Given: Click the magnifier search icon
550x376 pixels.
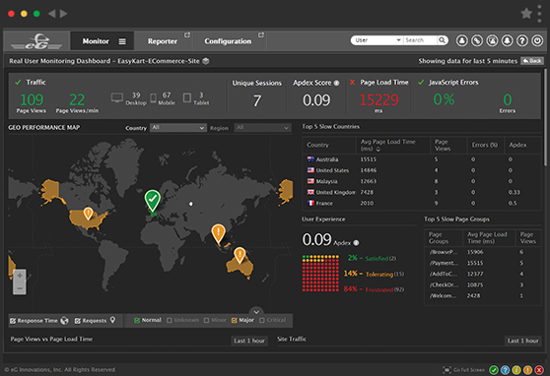Looking at the screenshot, I should [443, 40].
